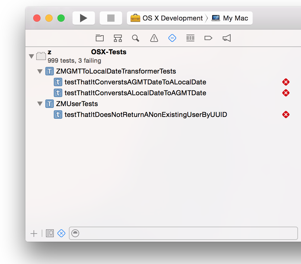
Task: Collapse the OSX-Tests bundle disclosure triangle
Action: tap(31, 56)
